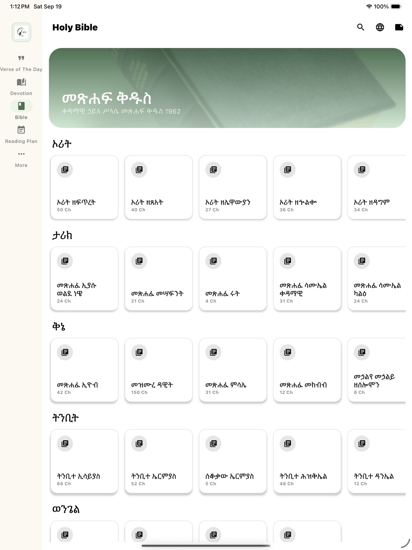This screenshot has width=412, height=550.
Task: Click the መጽሐፈ ሩት book title
Action: tap(223, 294)
